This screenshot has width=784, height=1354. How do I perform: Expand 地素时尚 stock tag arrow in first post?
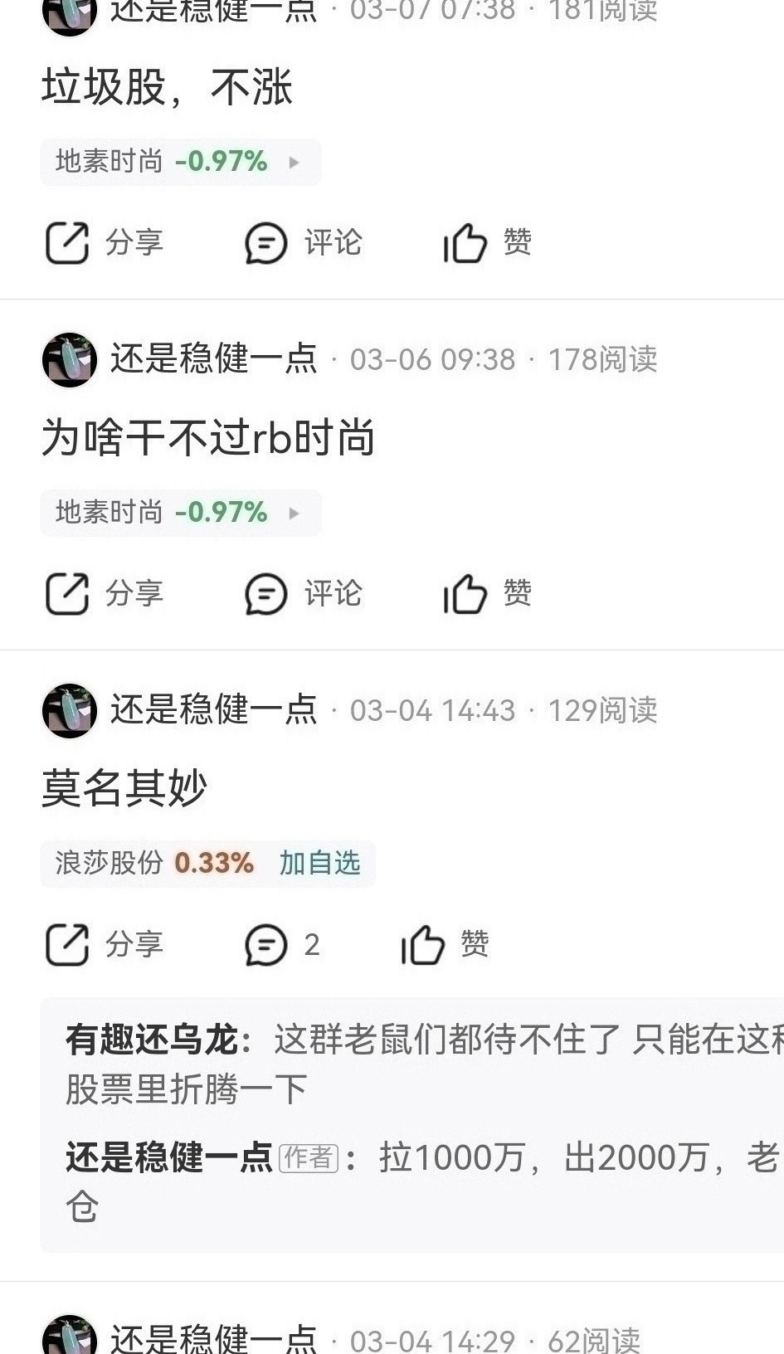point(294,162)
